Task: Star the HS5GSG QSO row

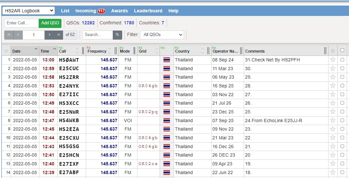Action: coord(333,146)
